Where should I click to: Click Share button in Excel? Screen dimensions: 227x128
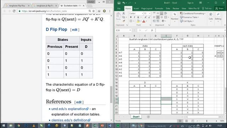(219, 9)
